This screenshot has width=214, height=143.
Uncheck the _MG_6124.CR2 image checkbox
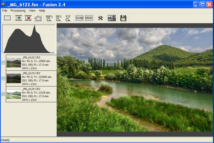point(3,94)
